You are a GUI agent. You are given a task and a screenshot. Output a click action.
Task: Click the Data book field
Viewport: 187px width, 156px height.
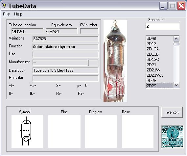(65, 70)
